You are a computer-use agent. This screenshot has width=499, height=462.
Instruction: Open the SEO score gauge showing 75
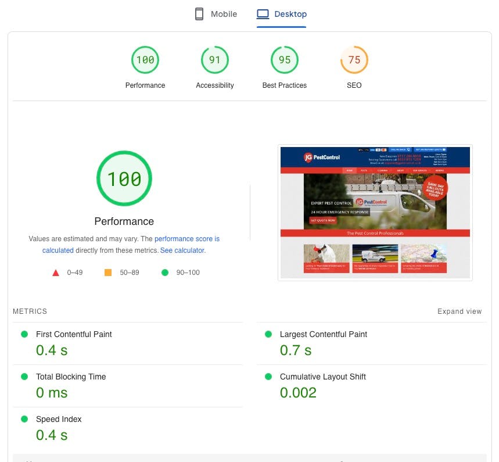pos(354,60)
